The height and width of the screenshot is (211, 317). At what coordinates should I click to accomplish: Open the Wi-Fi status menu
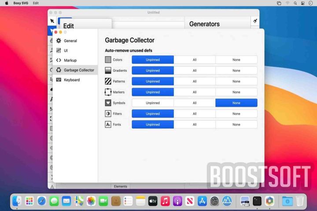pos(287,3)
